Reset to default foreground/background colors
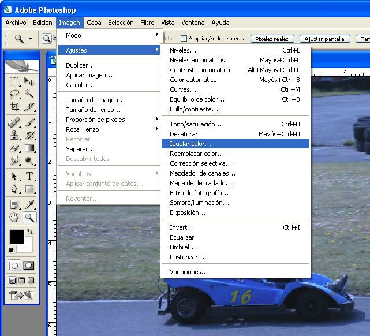Viewport: 370px width, 336px height. (x=12, y=250)
